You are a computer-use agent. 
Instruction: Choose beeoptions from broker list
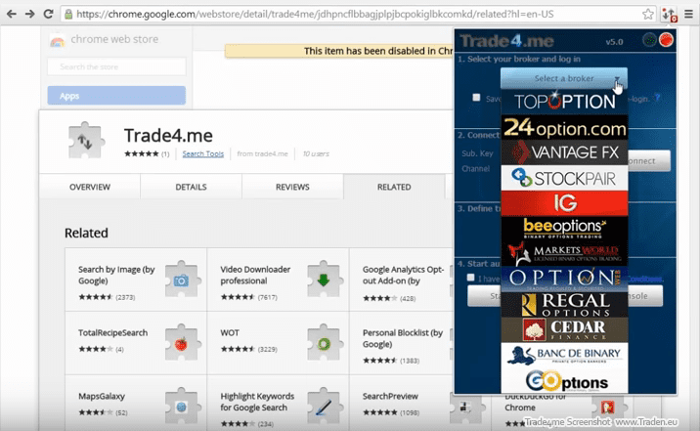(x=564, y=229)
